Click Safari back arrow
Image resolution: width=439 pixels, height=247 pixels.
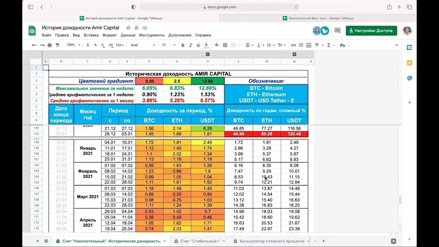click(41, 7)
